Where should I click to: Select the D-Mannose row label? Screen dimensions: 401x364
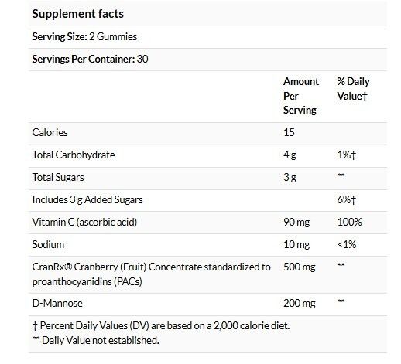(x=57, y=303)
